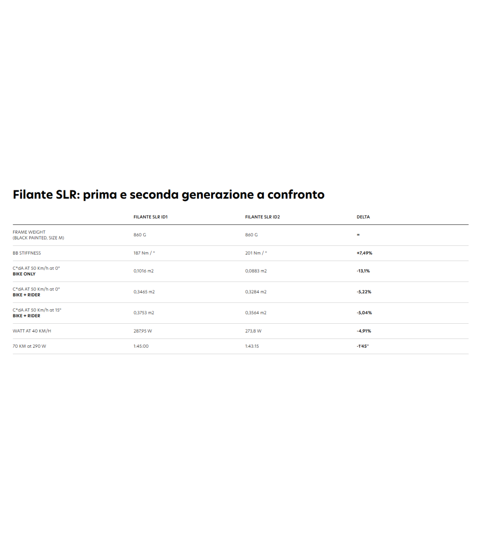Viewport: 480px width, 549px height.
Task: Click the 201 Nm stiffness value
Action: [x=256, y=253]
